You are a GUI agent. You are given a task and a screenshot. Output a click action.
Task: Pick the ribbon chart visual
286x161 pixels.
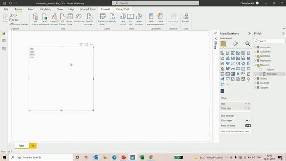(x=248, y=58)
